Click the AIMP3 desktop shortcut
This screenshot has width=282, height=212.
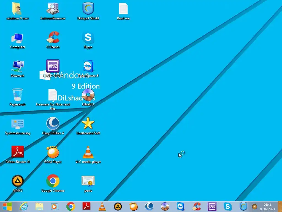17,183
